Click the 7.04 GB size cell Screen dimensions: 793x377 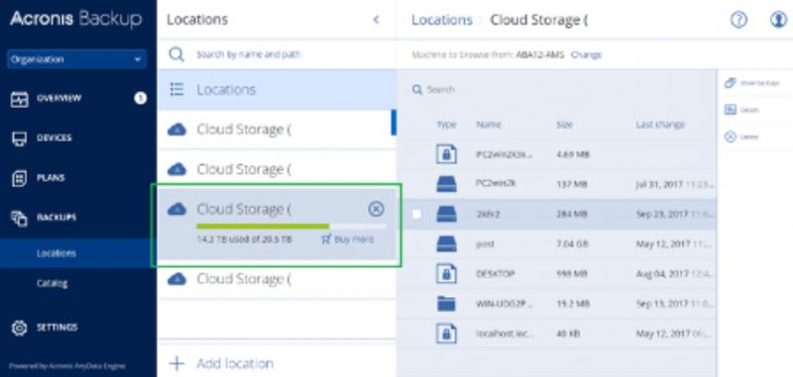(573, 244)
